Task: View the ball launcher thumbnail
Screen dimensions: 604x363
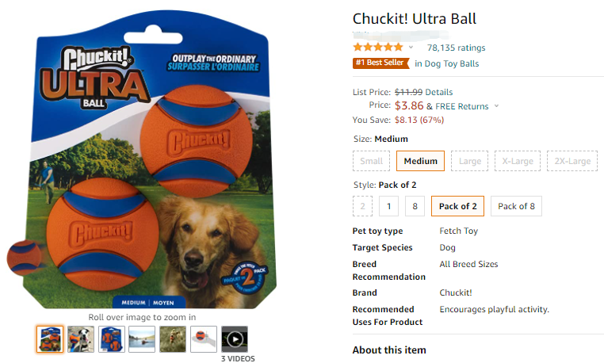Action: pos(204,339)
